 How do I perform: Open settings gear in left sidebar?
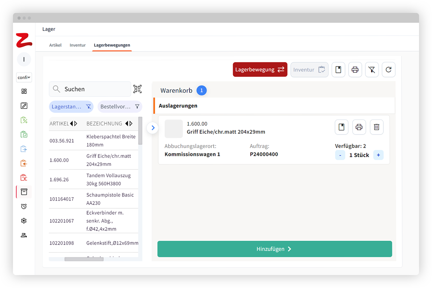(24, 221)
